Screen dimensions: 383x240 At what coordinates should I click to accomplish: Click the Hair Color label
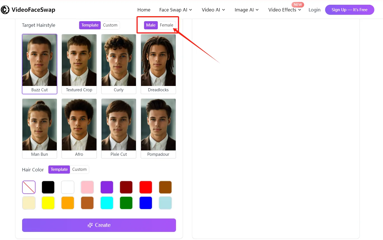click(x=33, y=170)
